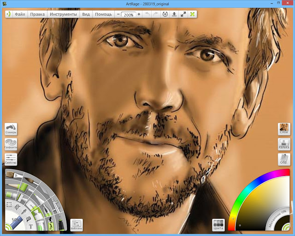Click the Undo arrow
Image resolution: width=295 pixels, height=236 pixels.
pos(147,14)
